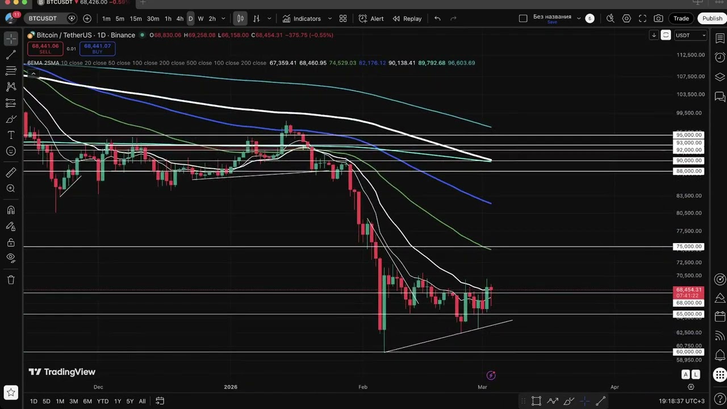
Task: Open the BTCUSDT symbol search
Action: tap(43, 19)
